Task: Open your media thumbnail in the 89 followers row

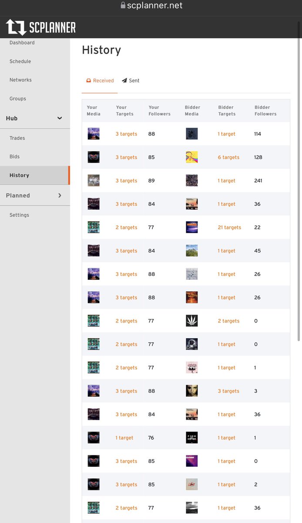Action: (94, 180)
